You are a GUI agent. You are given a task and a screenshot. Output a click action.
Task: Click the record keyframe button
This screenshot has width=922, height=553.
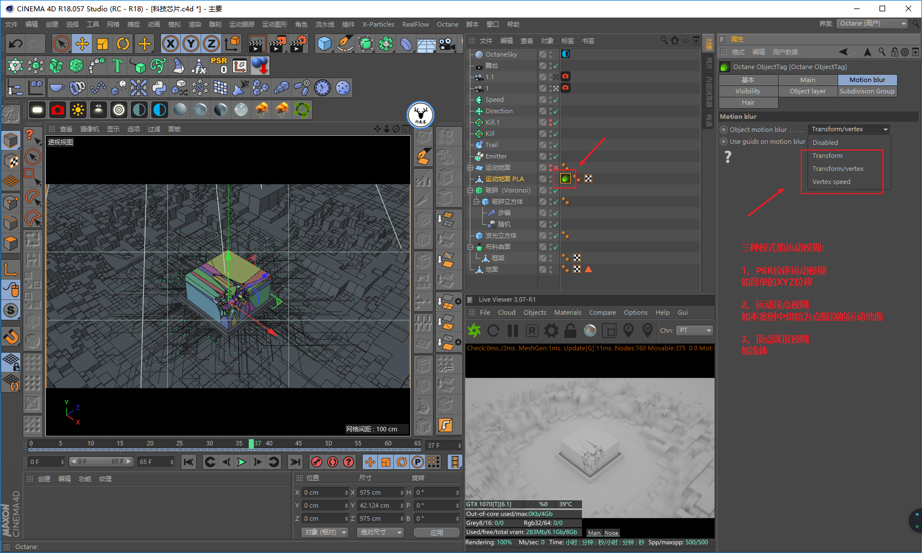tap(317, 462)
